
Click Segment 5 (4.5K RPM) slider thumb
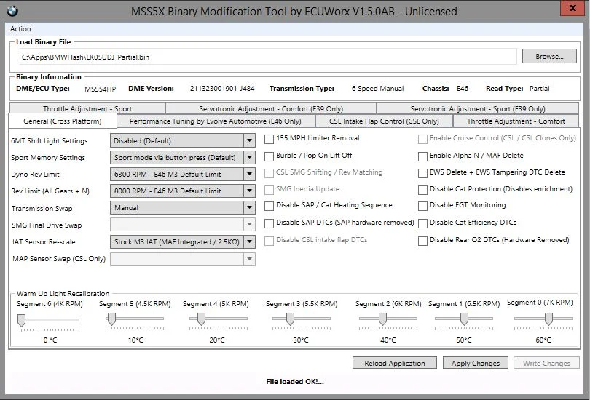111,319
